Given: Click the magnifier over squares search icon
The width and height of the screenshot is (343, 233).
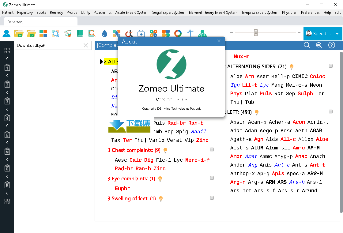Looking at the screenshot, I should [x=55, y=33].
